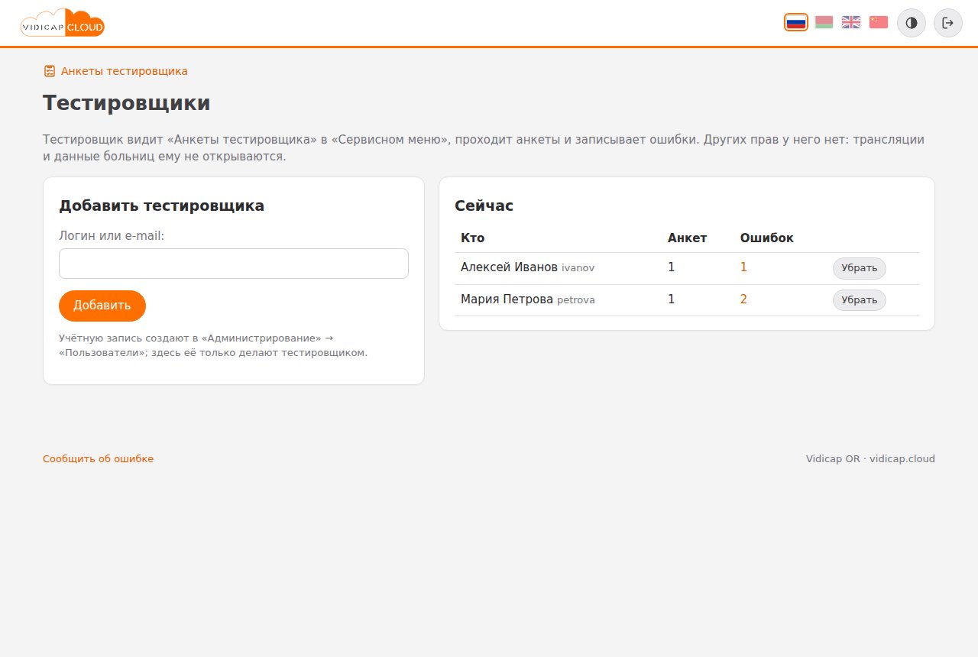Open the Vidicap Cloud logo home

pyautogui.click(x=63, y=23)
